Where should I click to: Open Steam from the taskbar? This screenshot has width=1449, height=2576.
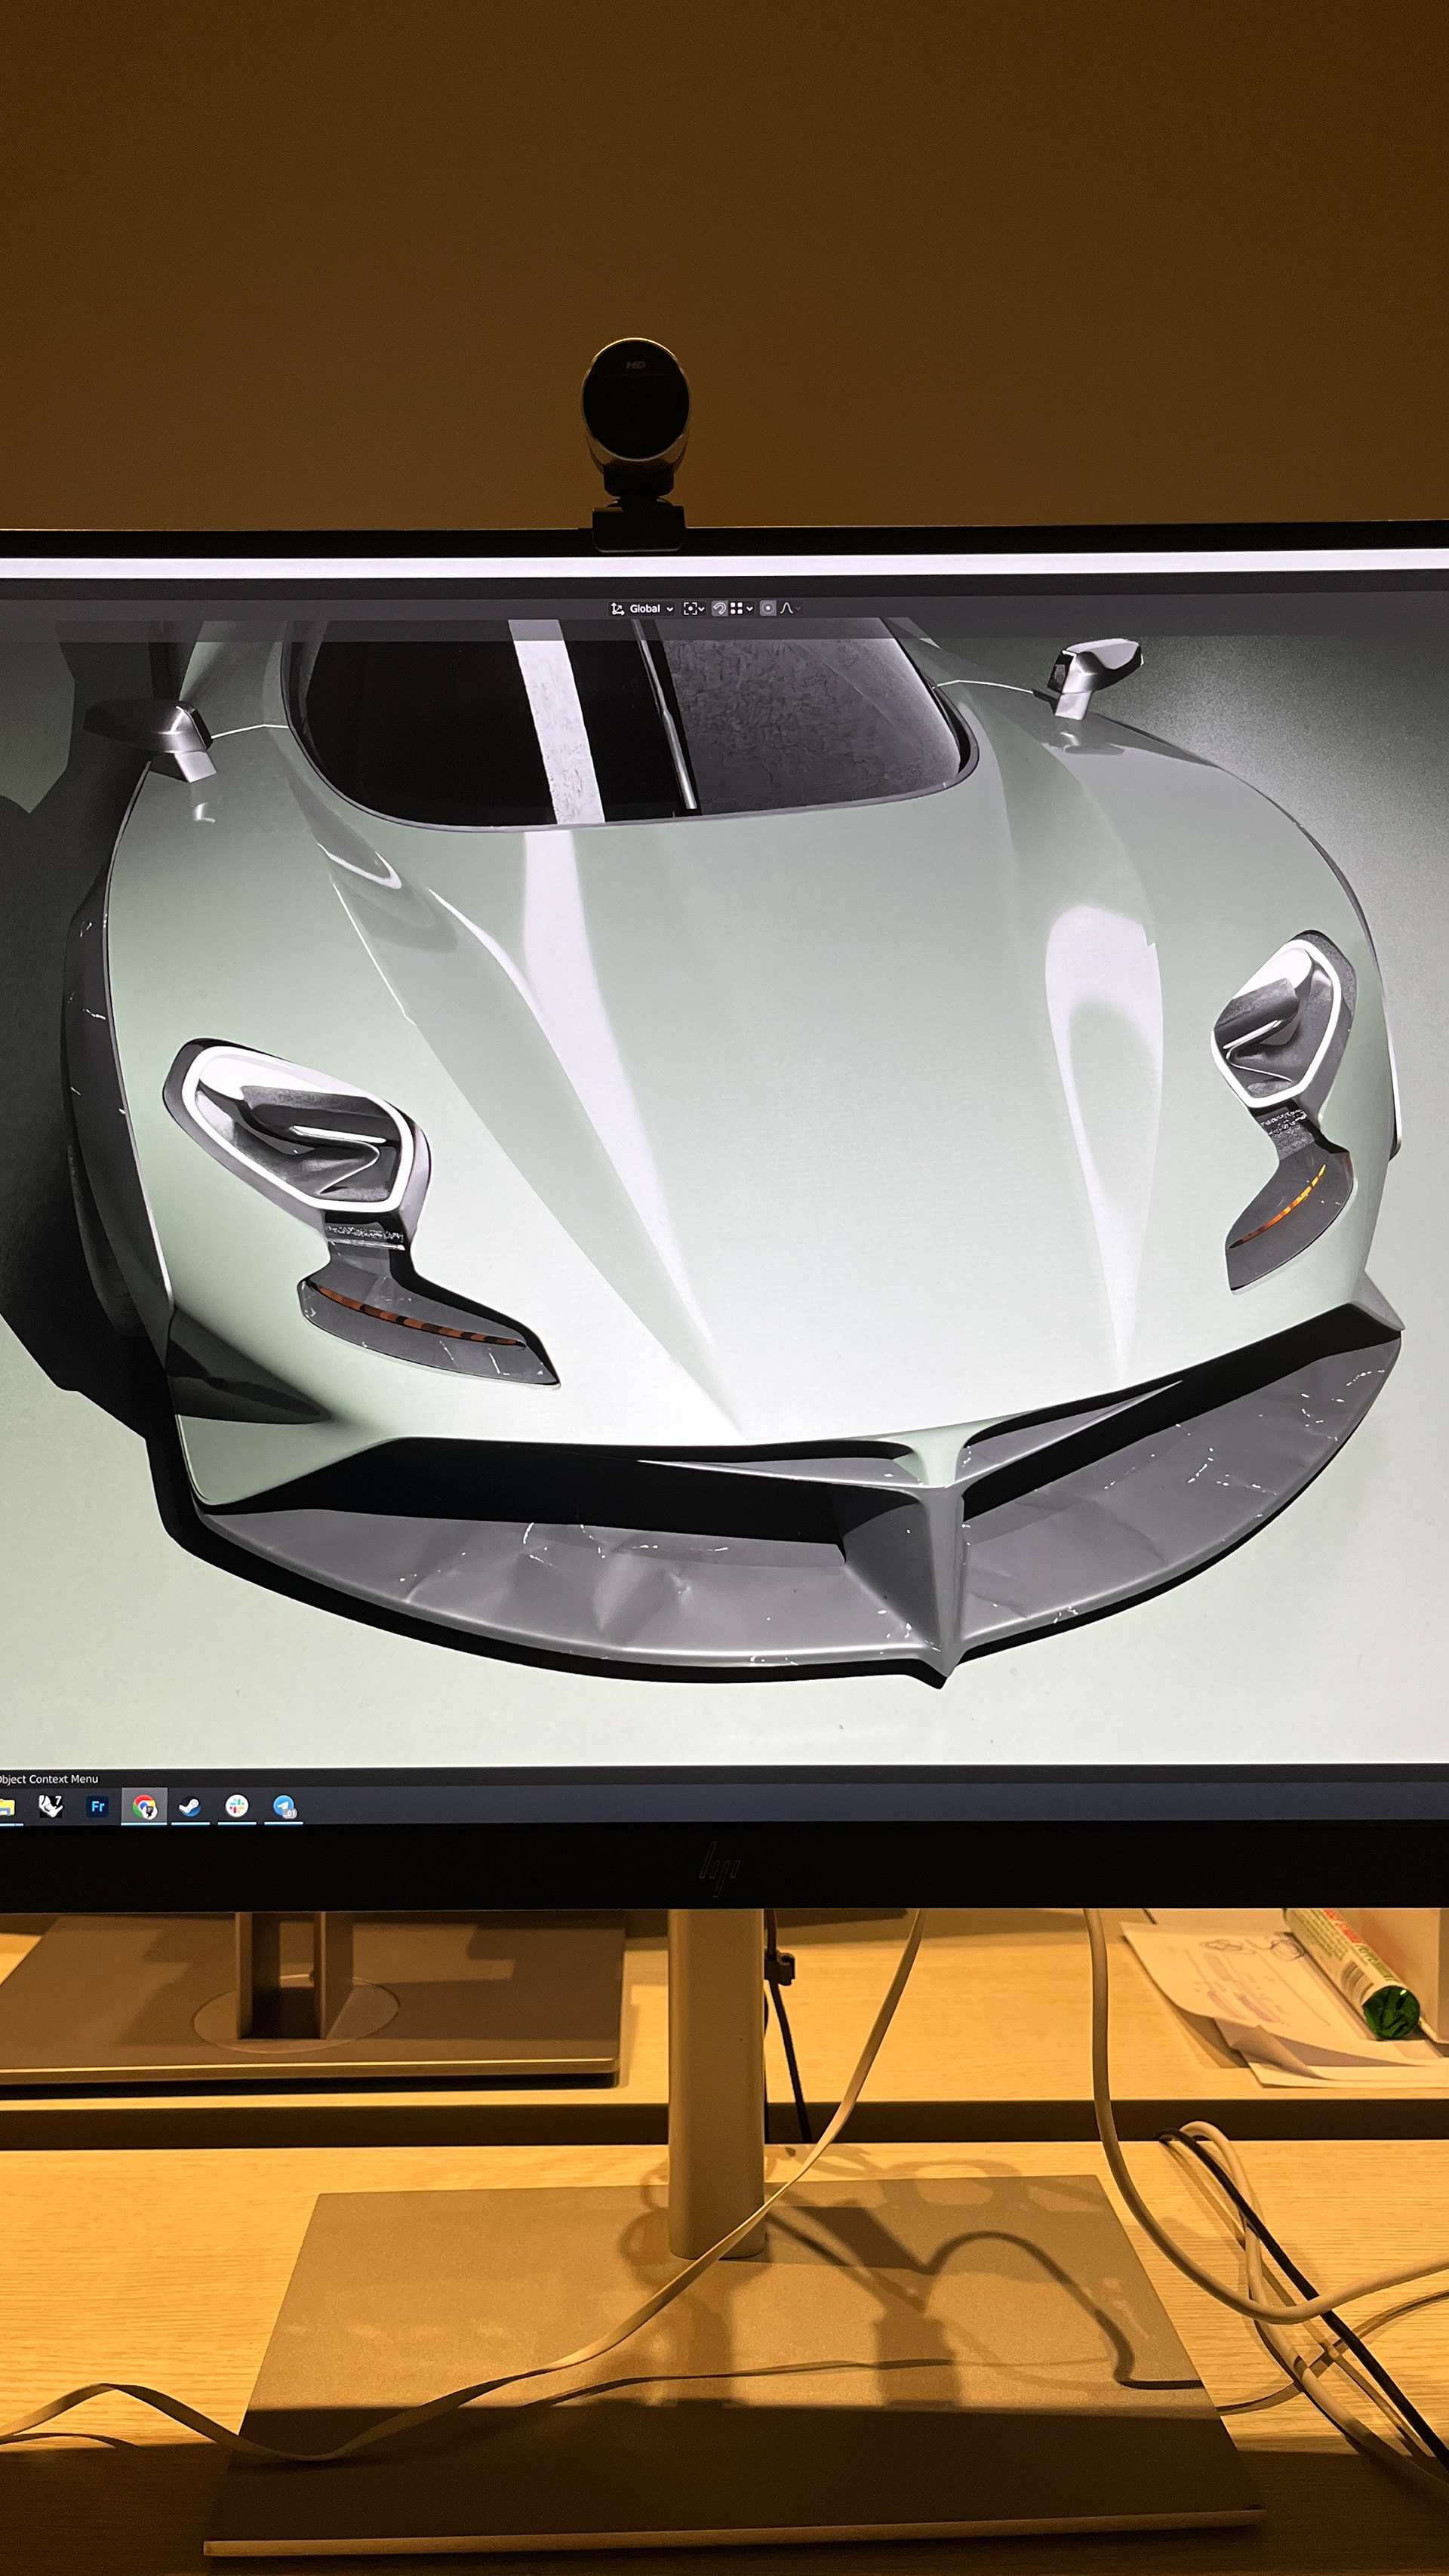pos(189,1807)
